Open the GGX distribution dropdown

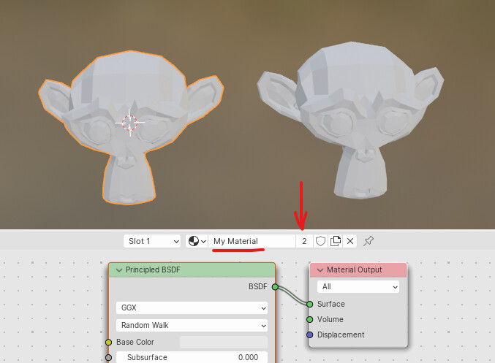pyautogui.click(x=192, y=307)
